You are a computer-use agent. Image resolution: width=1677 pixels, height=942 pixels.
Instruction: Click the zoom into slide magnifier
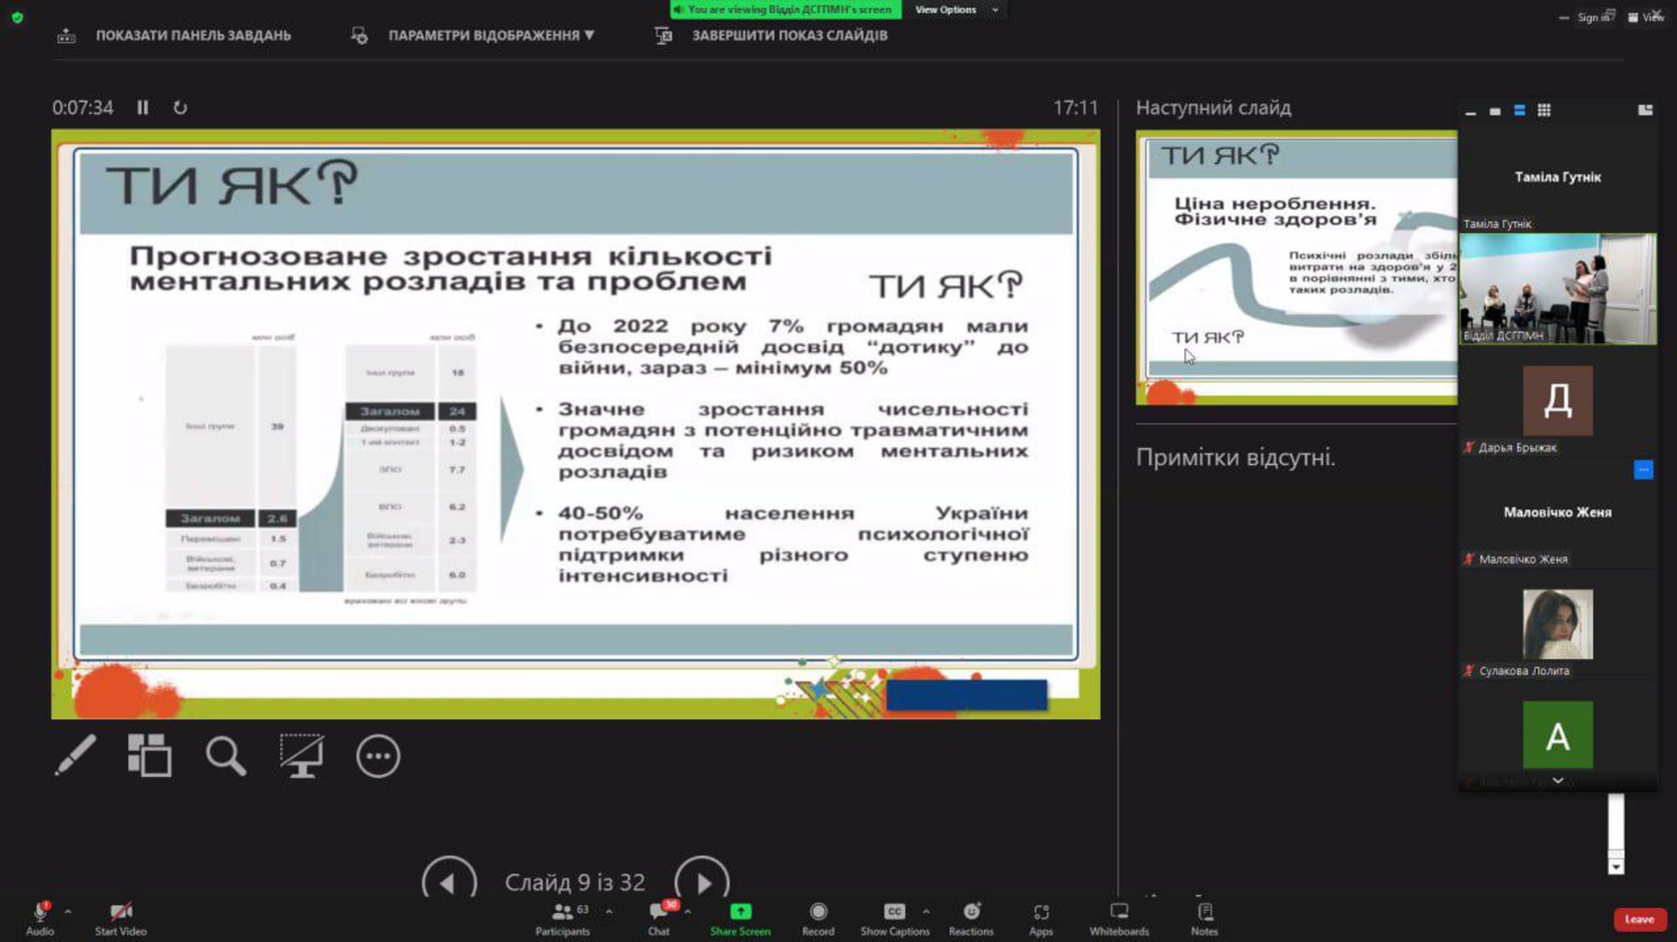pyautogui.click(x=225, y=755)
